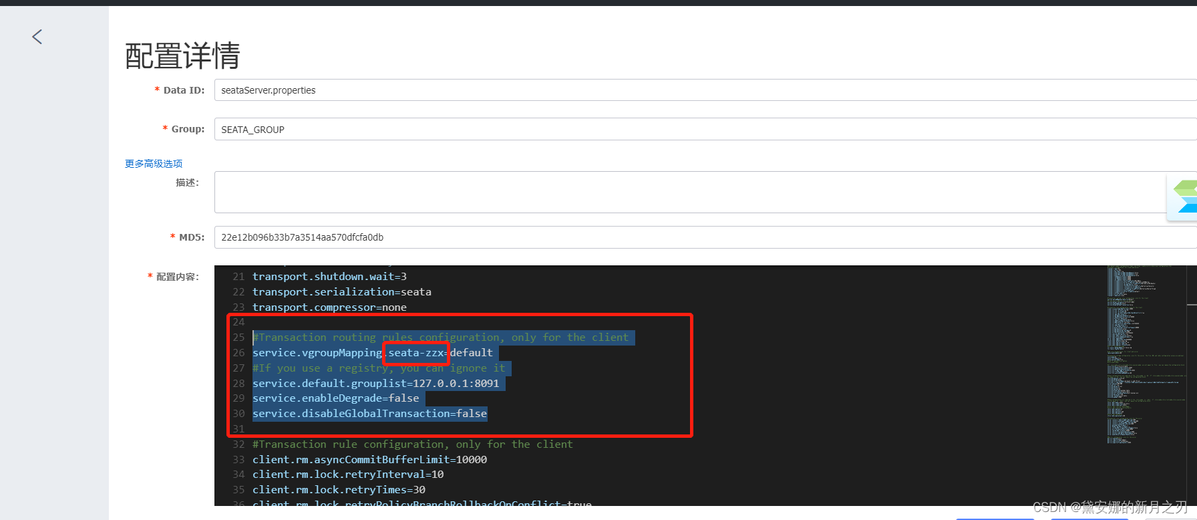
Task: Click line 21 transport.shutdown.wait=3
Action: 329,277
